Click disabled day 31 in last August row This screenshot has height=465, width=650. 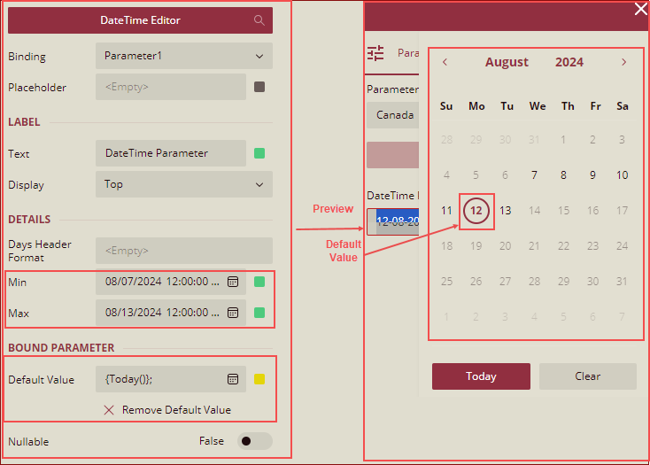pos(622,282)
